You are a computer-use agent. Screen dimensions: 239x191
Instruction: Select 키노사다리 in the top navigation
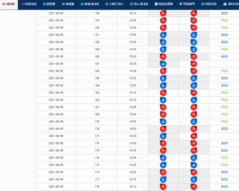click(139, 4)
